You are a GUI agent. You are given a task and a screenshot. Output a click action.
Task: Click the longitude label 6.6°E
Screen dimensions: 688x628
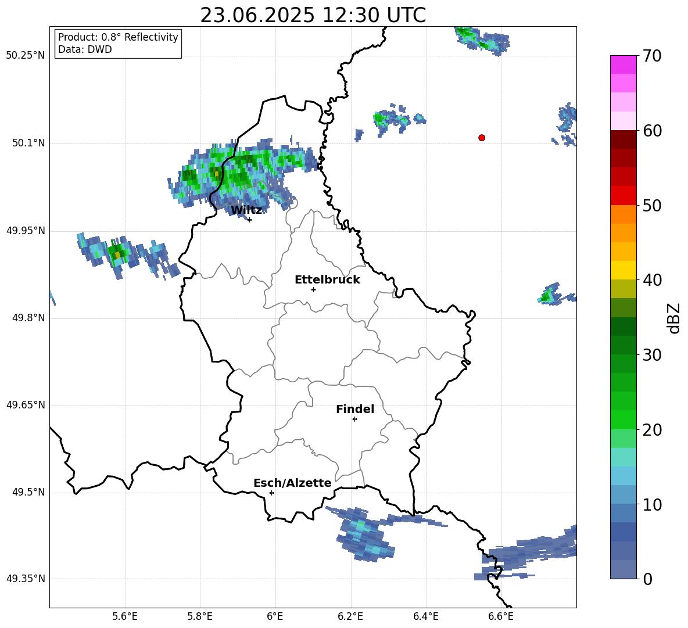pyautogui.click(x=501, y=616)
